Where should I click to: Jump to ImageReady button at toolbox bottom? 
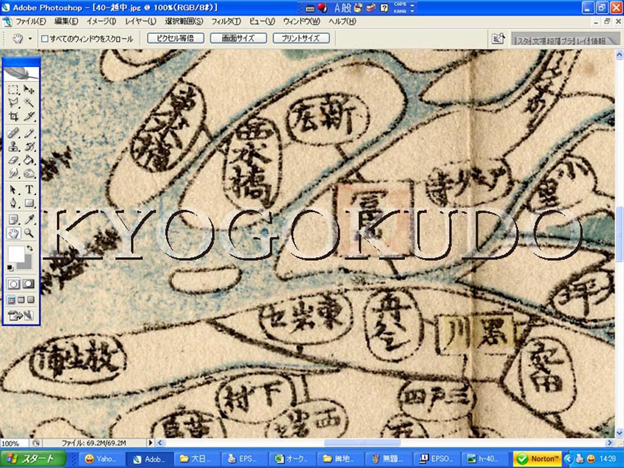[x=21, y=316]
